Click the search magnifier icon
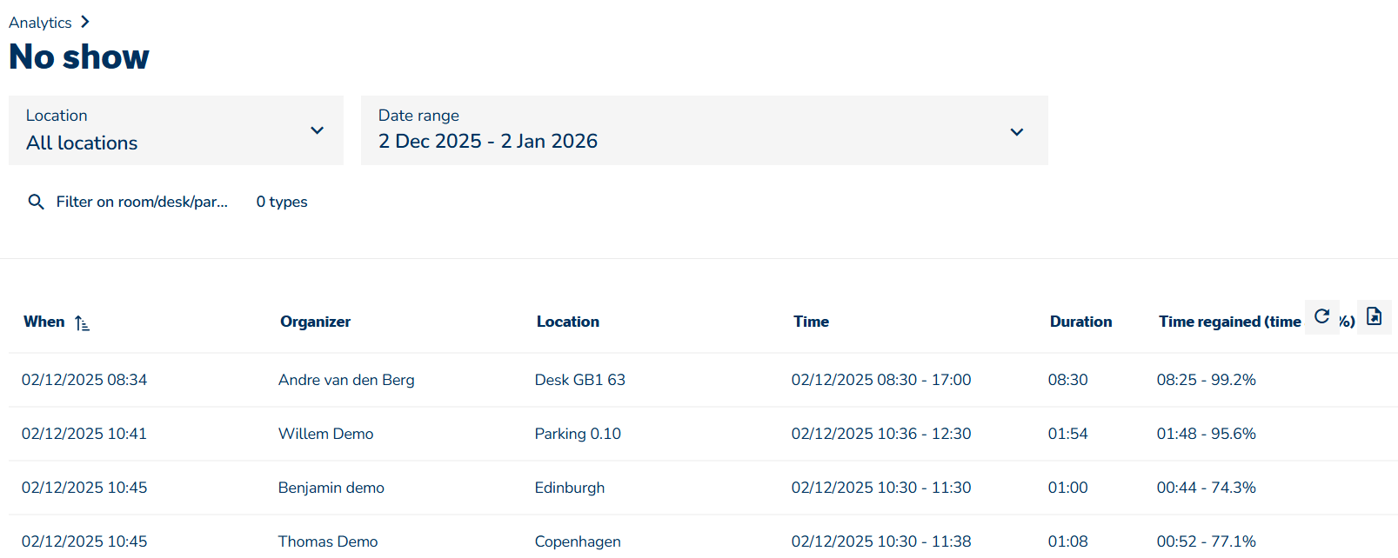Viewport: 1398px width, 558px height. click(x=36, y=202)
